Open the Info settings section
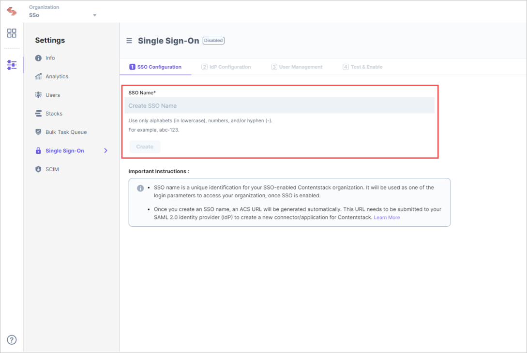This screenshot has height=353, width=527. click(38, 58)
